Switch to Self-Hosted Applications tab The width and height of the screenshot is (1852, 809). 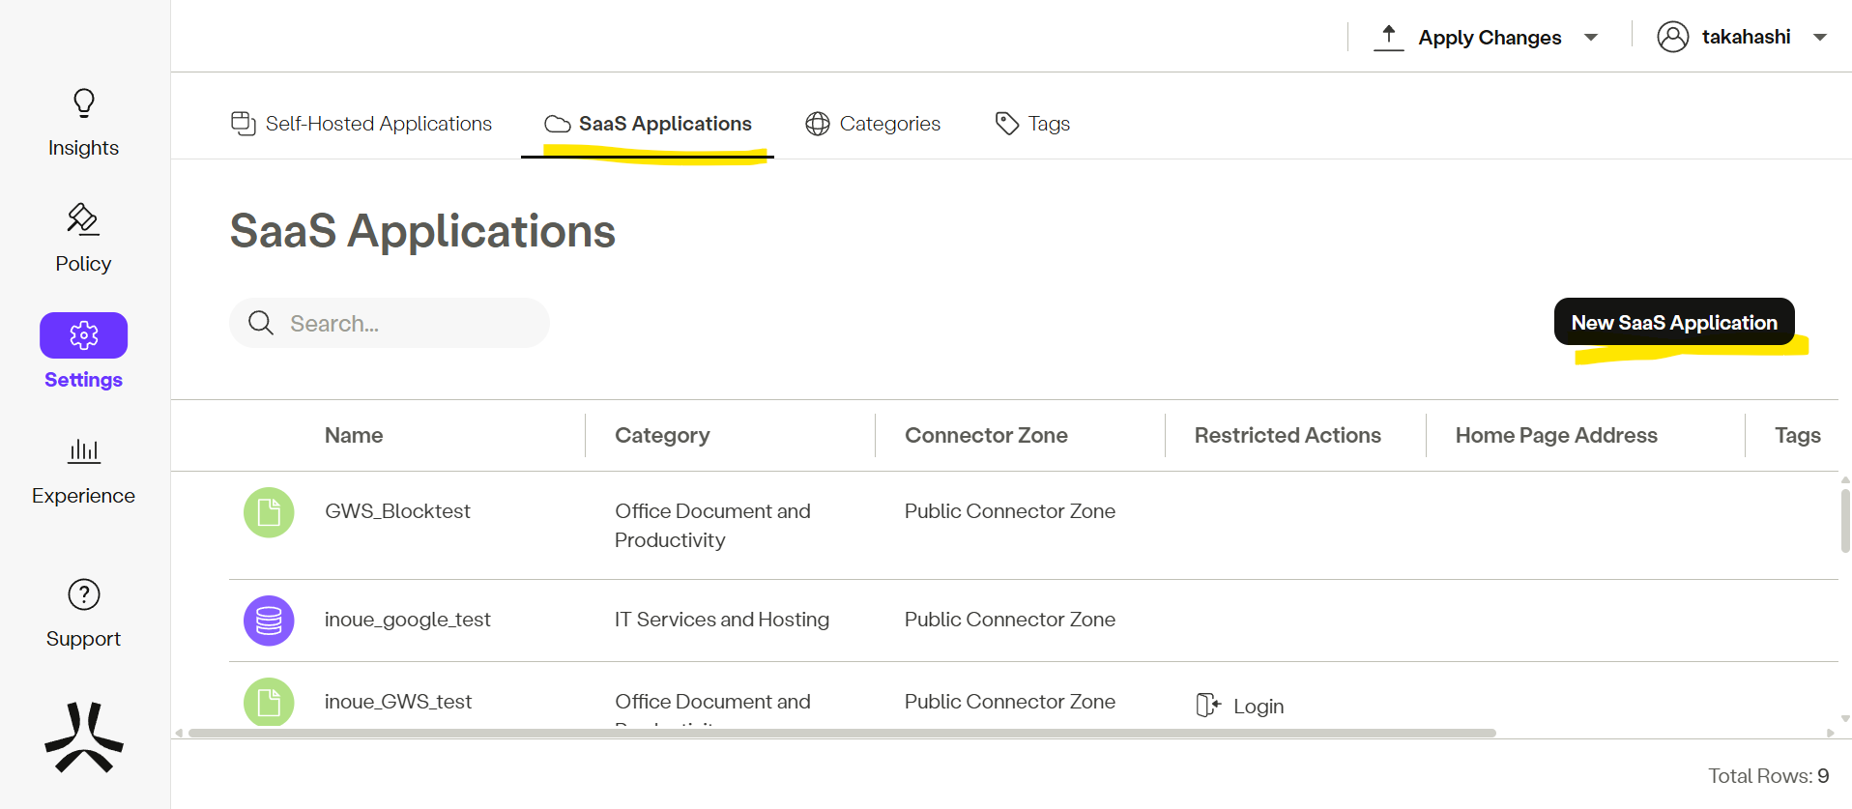[362, 124]
